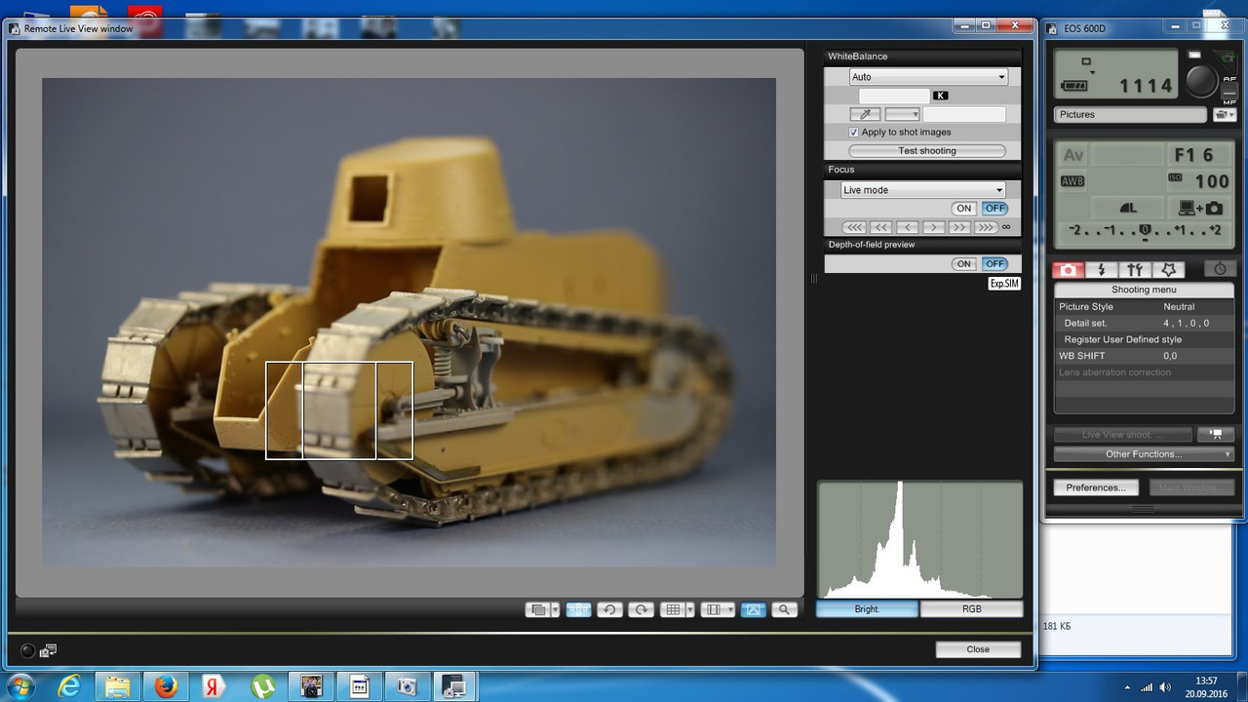Toggle Apply to shot images checkbox
1248x702 pixels.
(854, 133)
